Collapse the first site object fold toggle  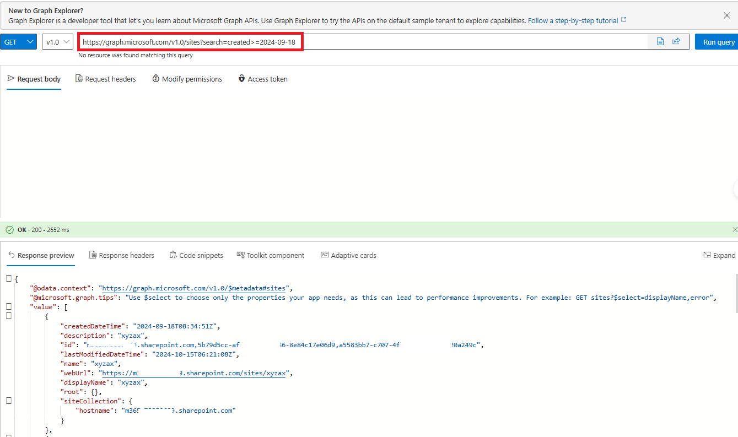tap(9, 316)
